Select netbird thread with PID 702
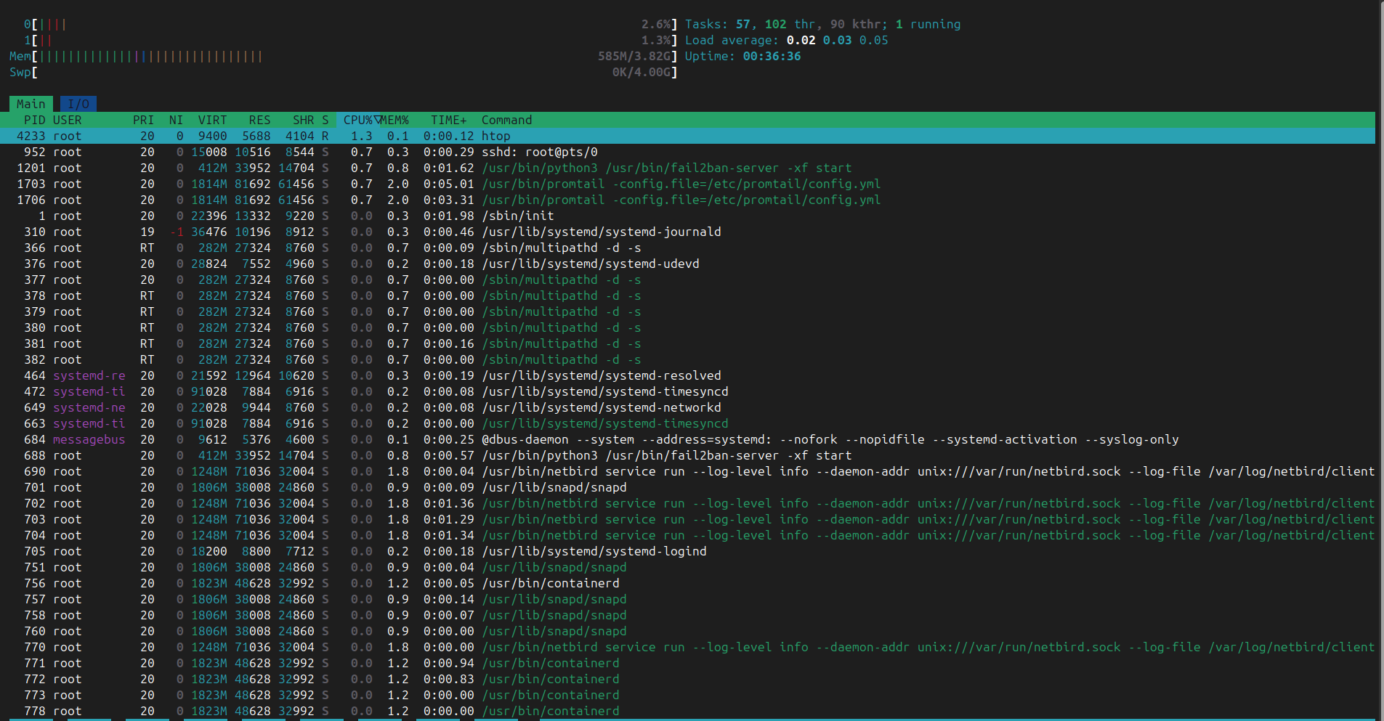 click(687, 503)
